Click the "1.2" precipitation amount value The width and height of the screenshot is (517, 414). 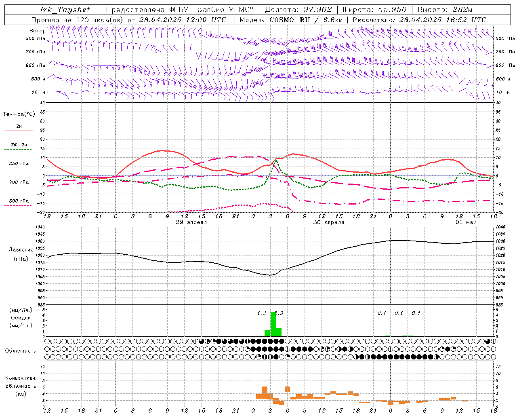coord(262,313)
